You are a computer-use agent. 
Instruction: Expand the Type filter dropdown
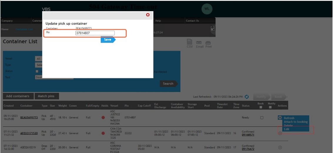coord(39,65)
